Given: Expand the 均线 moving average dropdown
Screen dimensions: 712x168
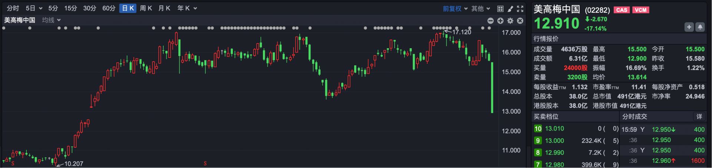Looking at the screenshot, I should point(51,20).
